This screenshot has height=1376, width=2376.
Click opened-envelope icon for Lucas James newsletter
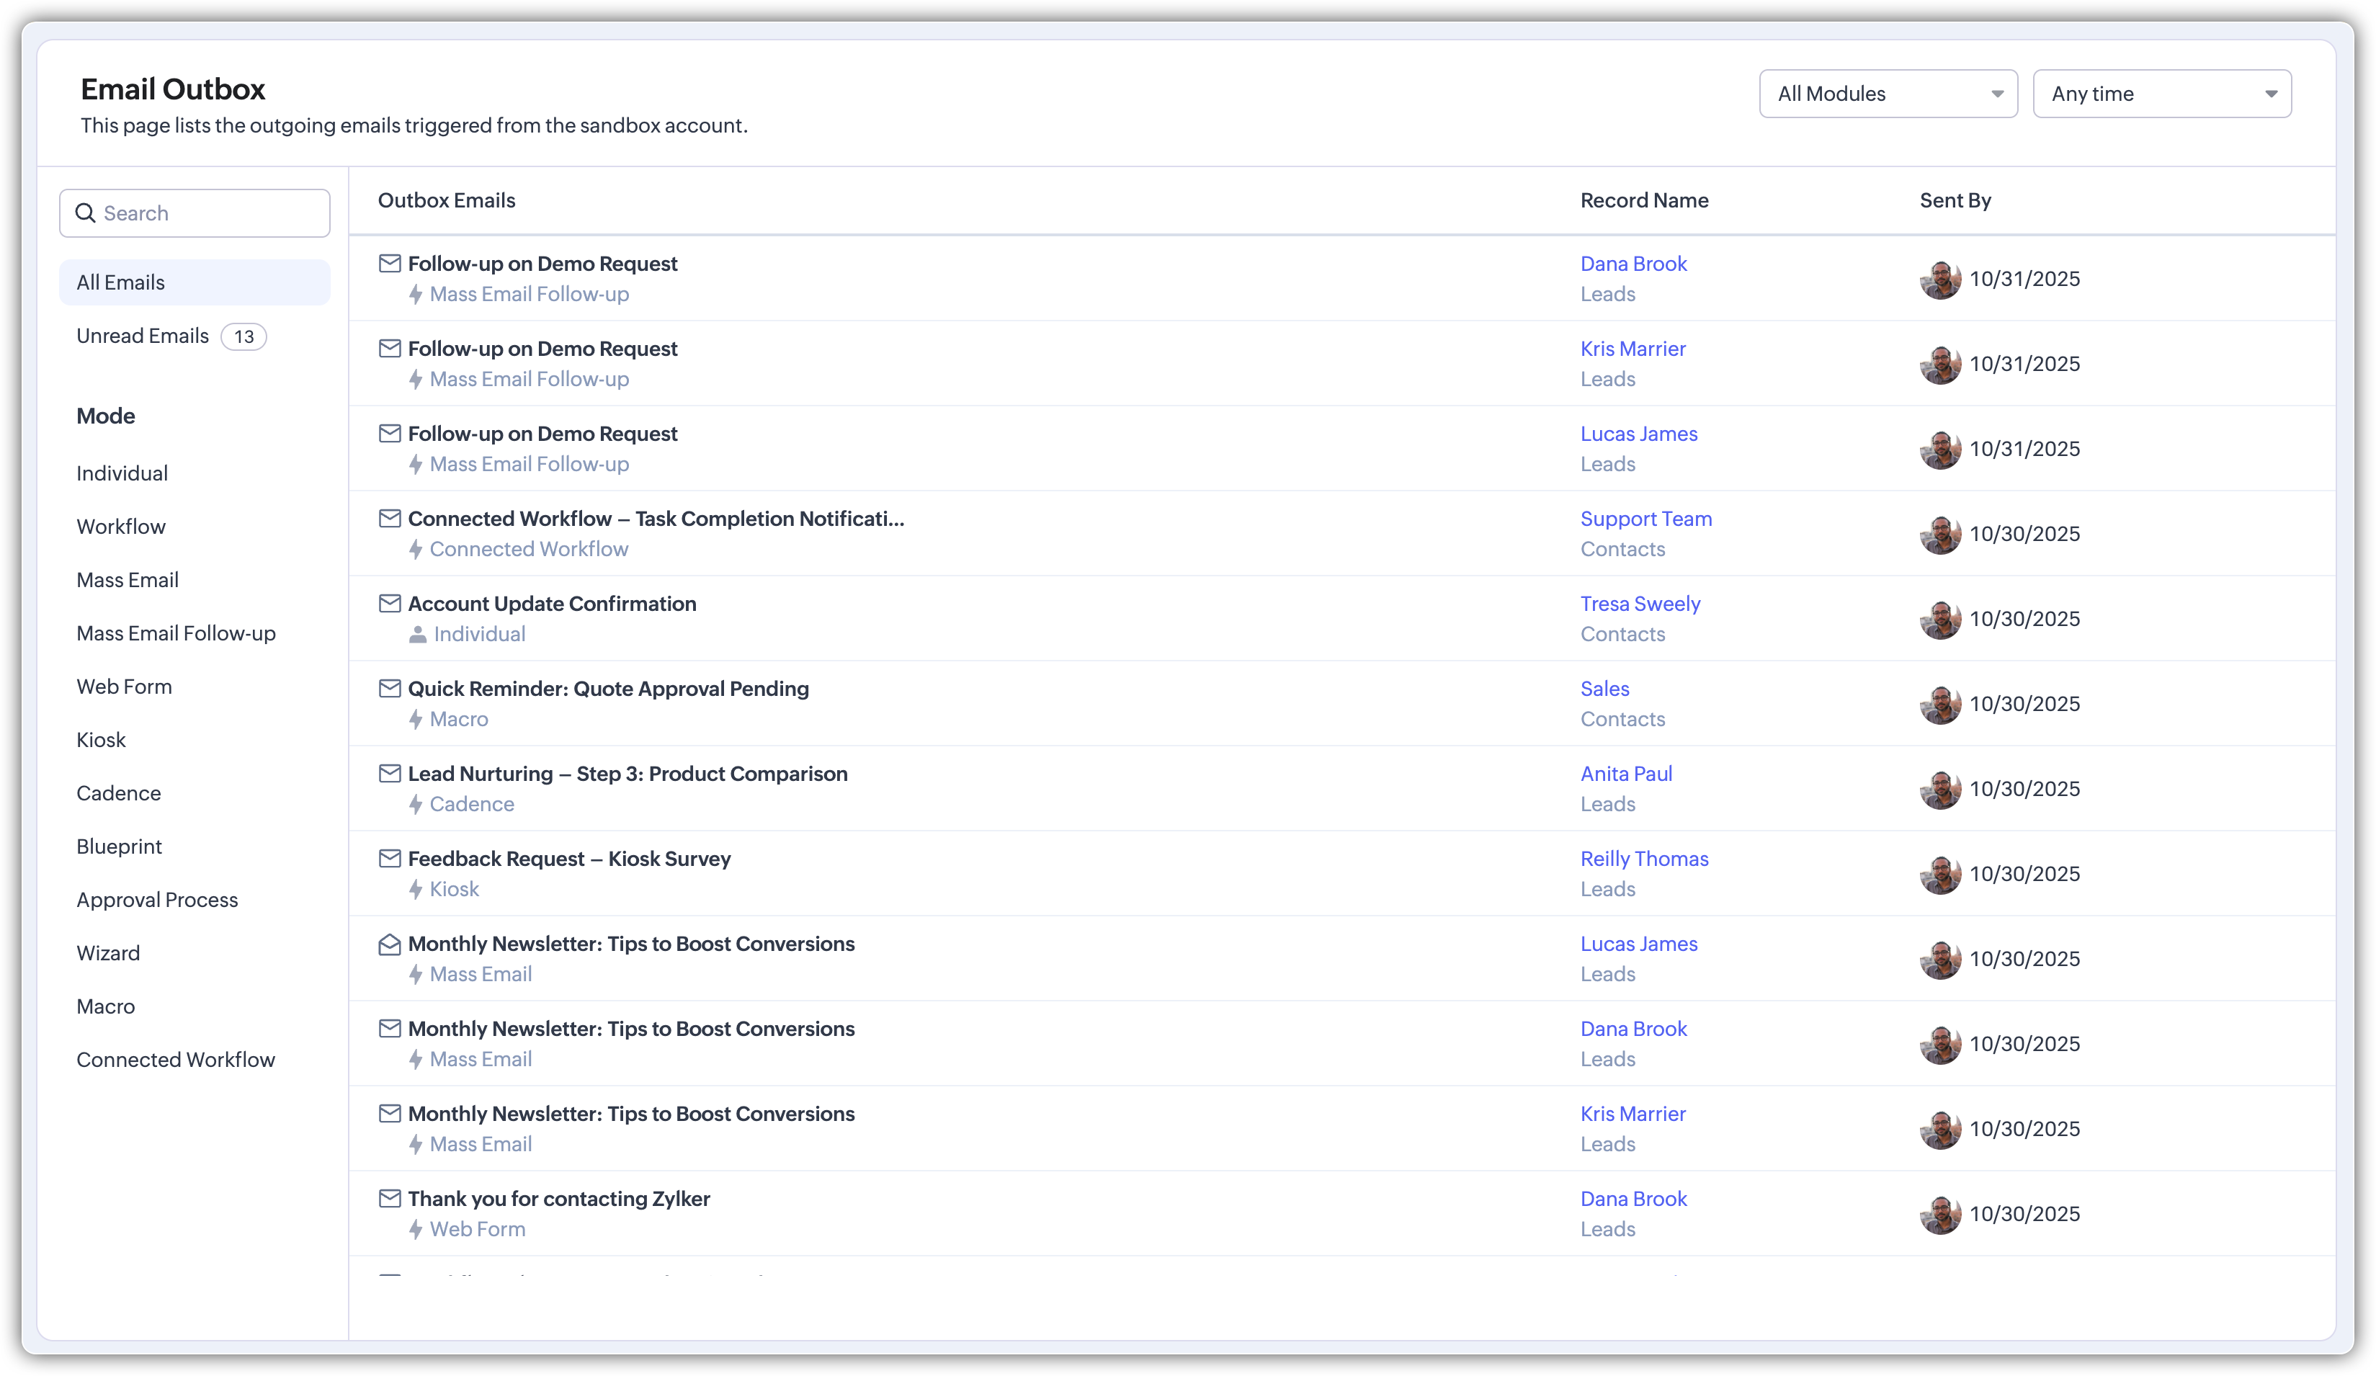pyautogui.click(x=390, y=944)
